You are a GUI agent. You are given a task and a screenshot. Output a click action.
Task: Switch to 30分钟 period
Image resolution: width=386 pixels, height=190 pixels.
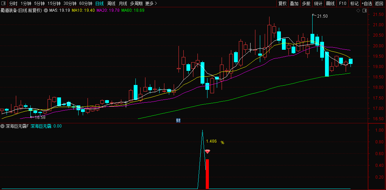pyautogui.click(x=70, y=3)
